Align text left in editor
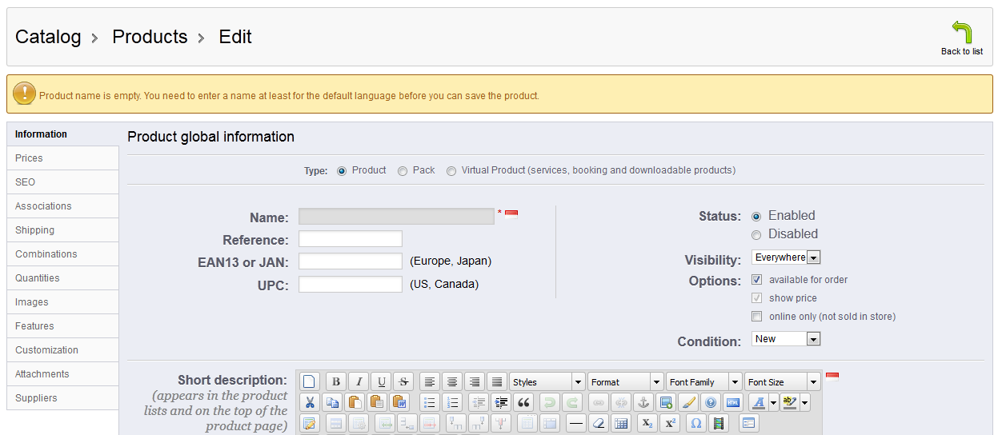This screenshot has height=435, width=994. click(431, 381)
